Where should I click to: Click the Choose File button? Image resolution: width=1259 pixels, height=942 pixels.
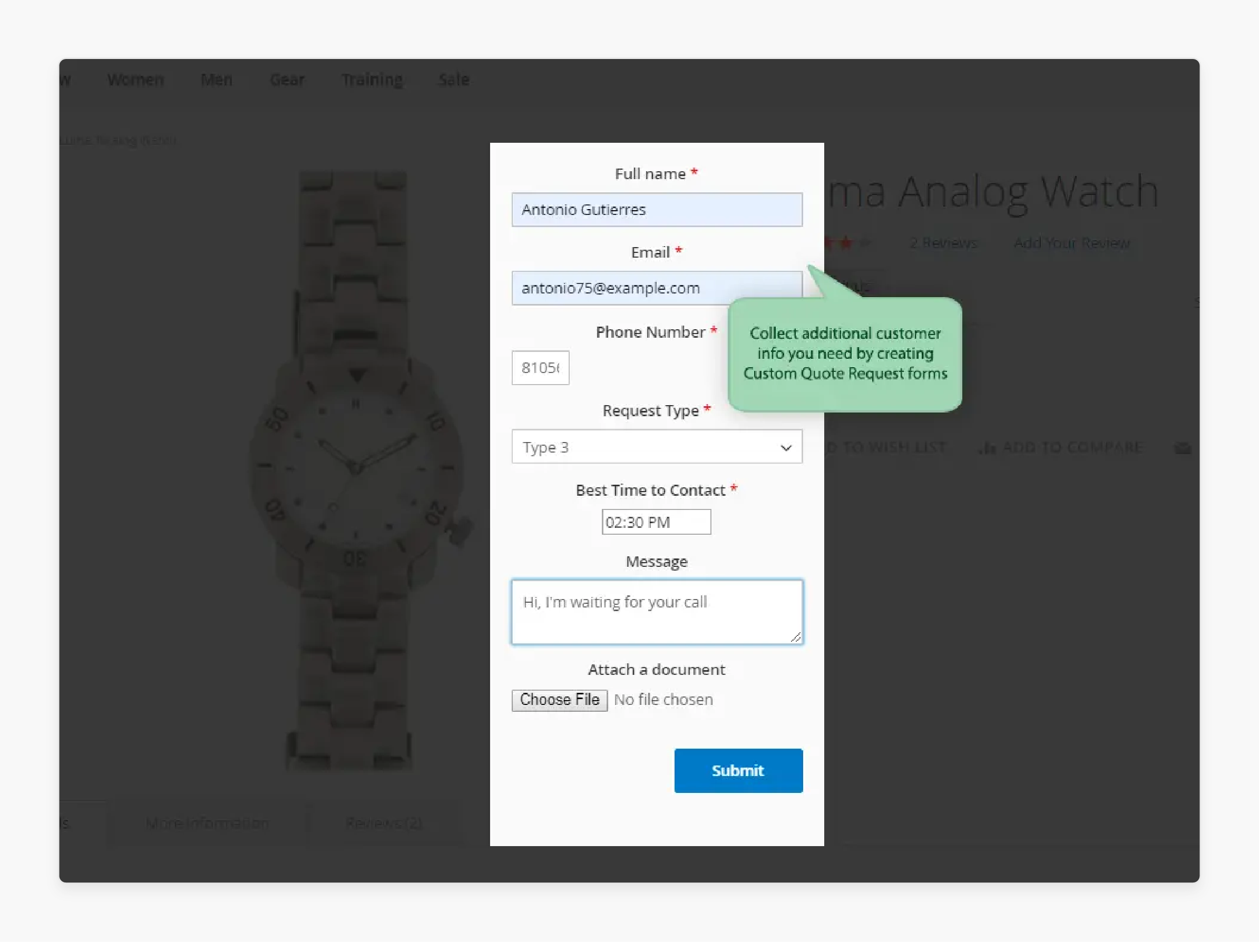(x=560, y=700)
